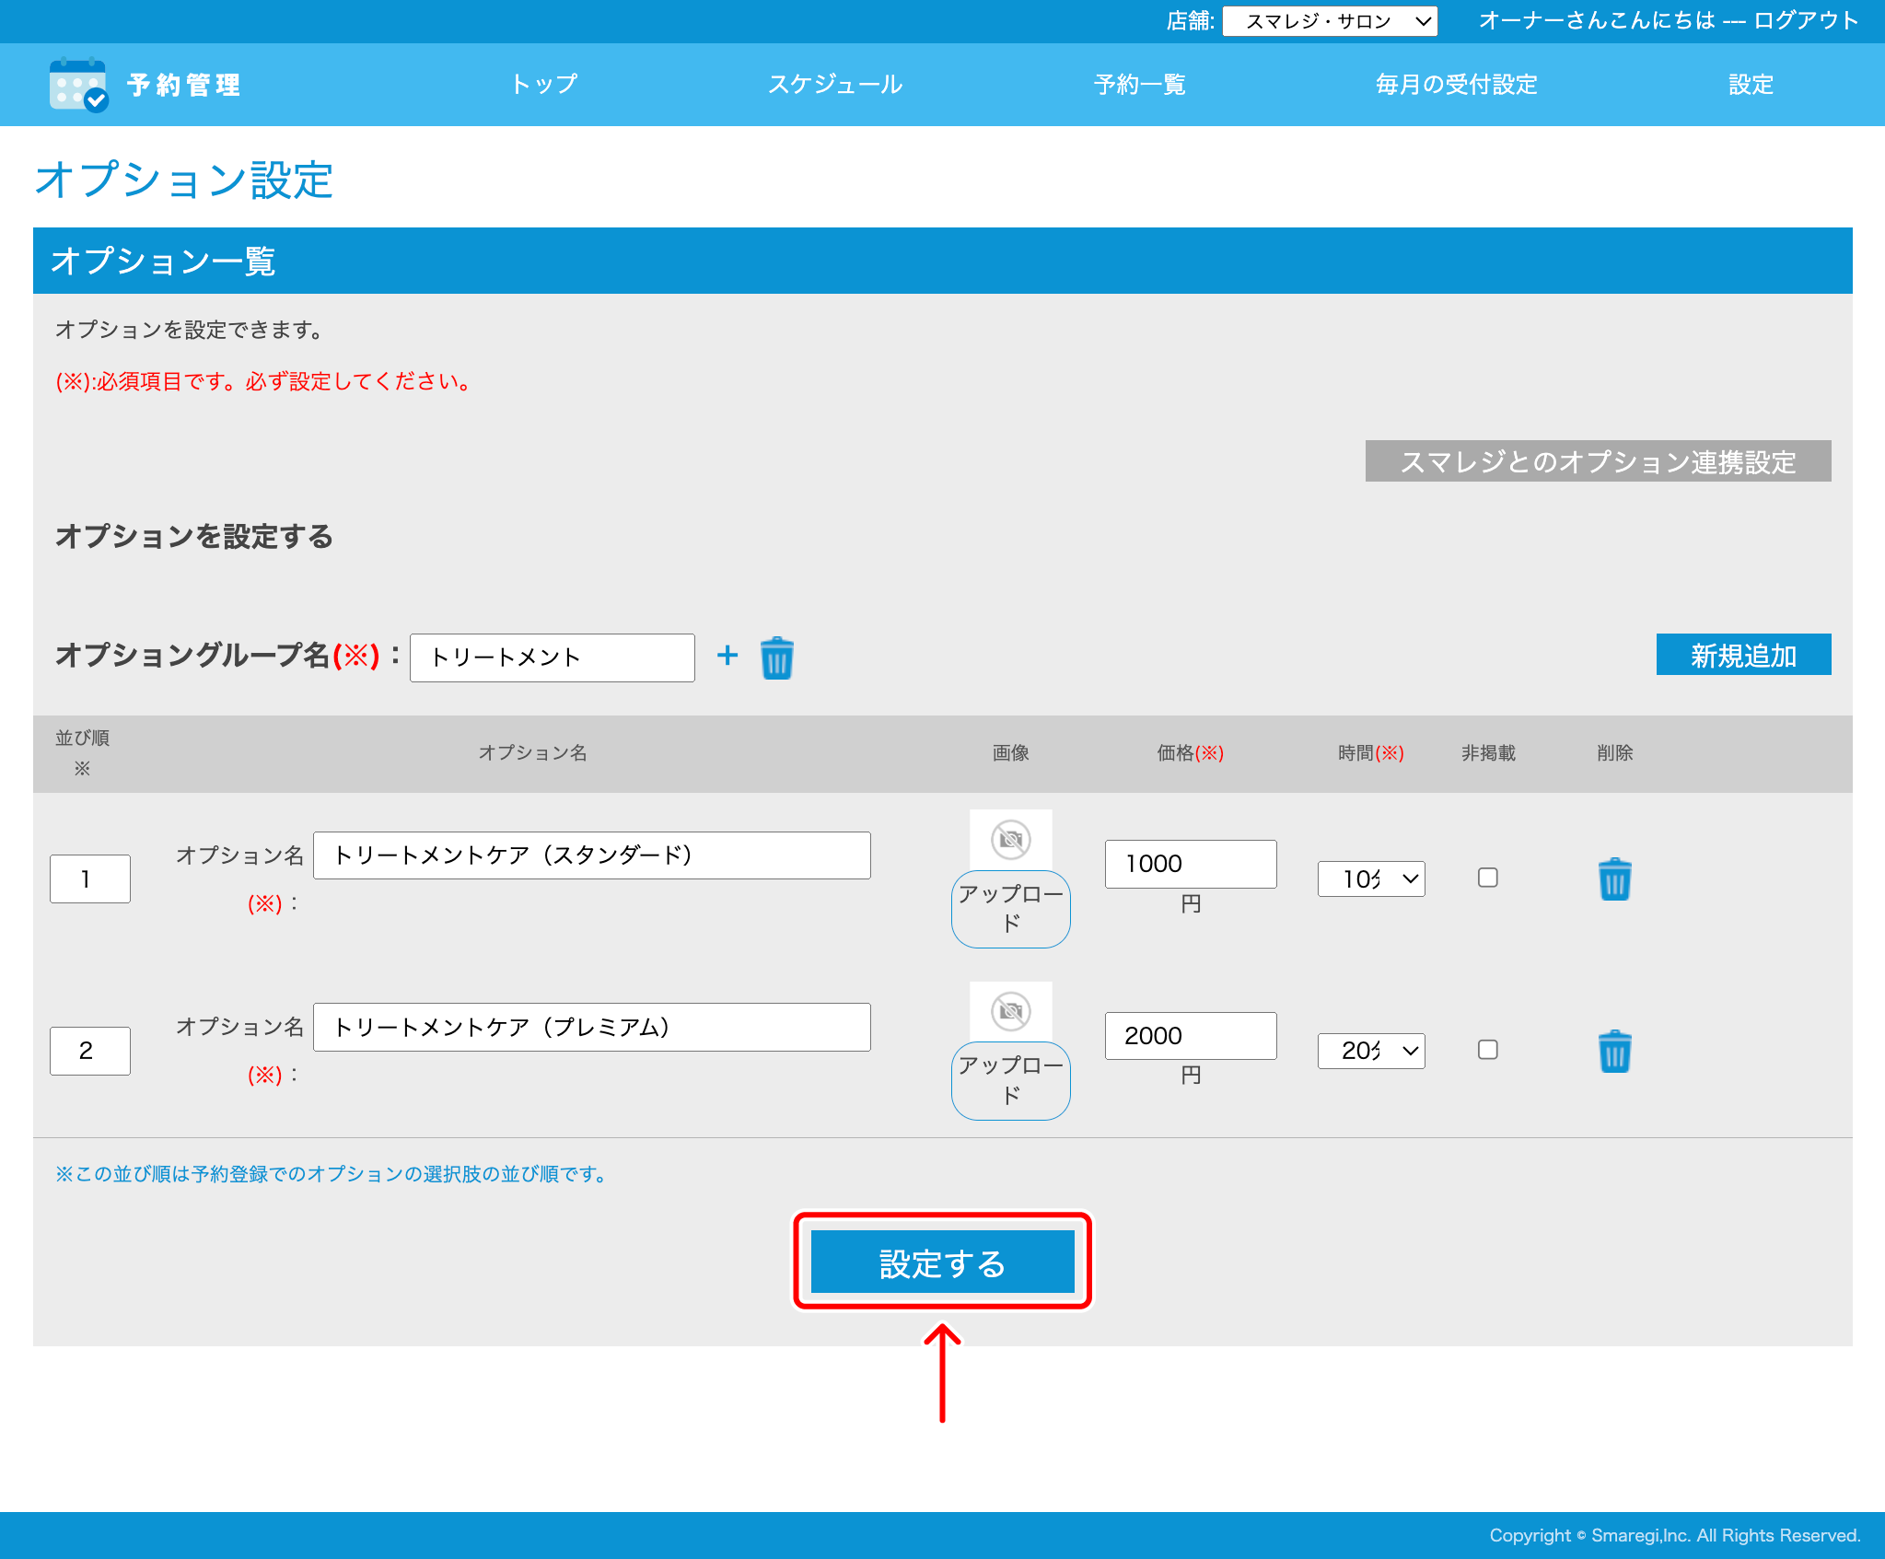Click the image placeholder icon for スタンダード row
Viewport: 1885px width, 1559px height.
pos(1010,839)
